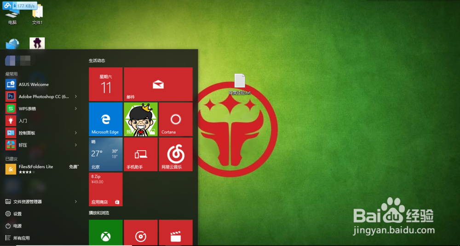Select the 百度经验.txt file on desktop
The height and width of the screenshot is (246, 460).
(x=240, y=84)
